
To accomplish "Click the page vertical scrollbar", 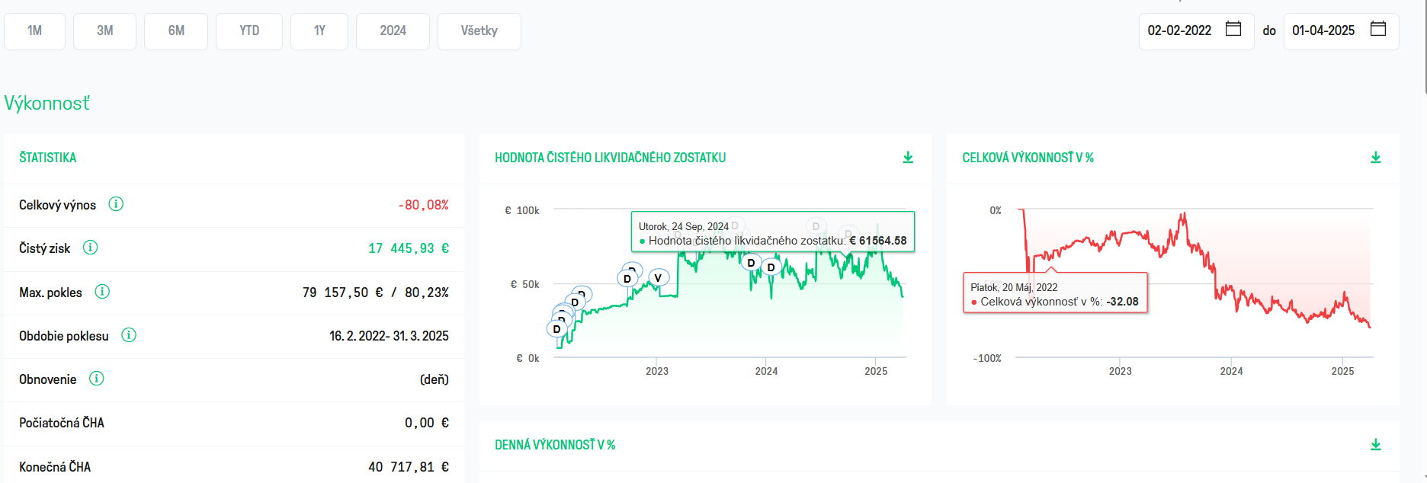I will [1424, 46].
